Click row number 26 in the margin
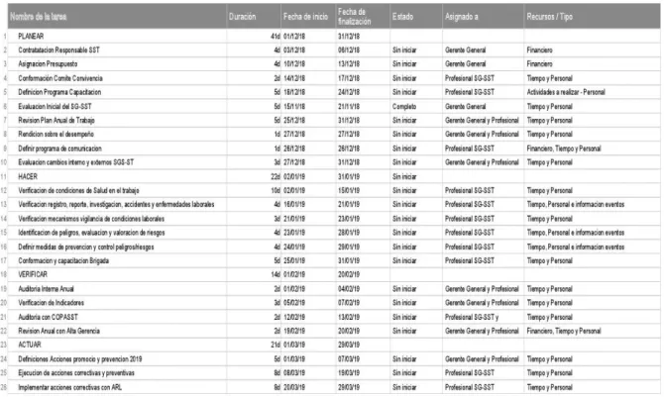 4,387
